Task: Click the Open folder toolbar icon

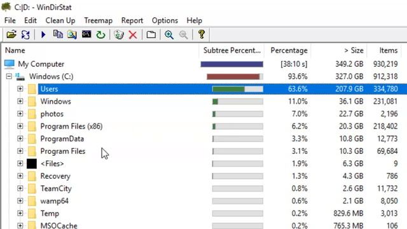Action: (11, 34)
